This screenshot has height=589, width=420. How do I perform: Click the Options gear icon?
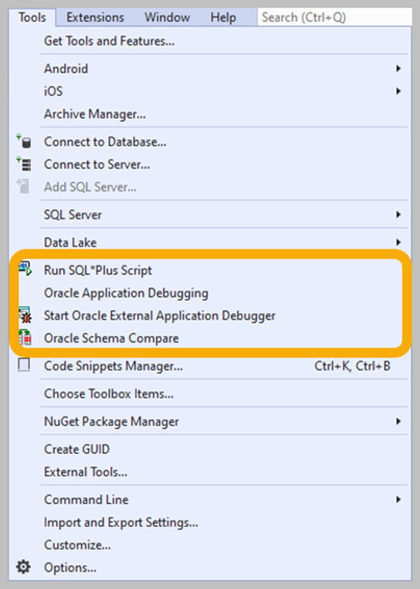[x=23, y=567]
